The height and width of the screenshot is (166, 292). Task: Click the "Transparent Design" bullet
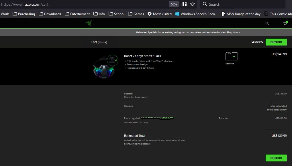pos(137,64)
